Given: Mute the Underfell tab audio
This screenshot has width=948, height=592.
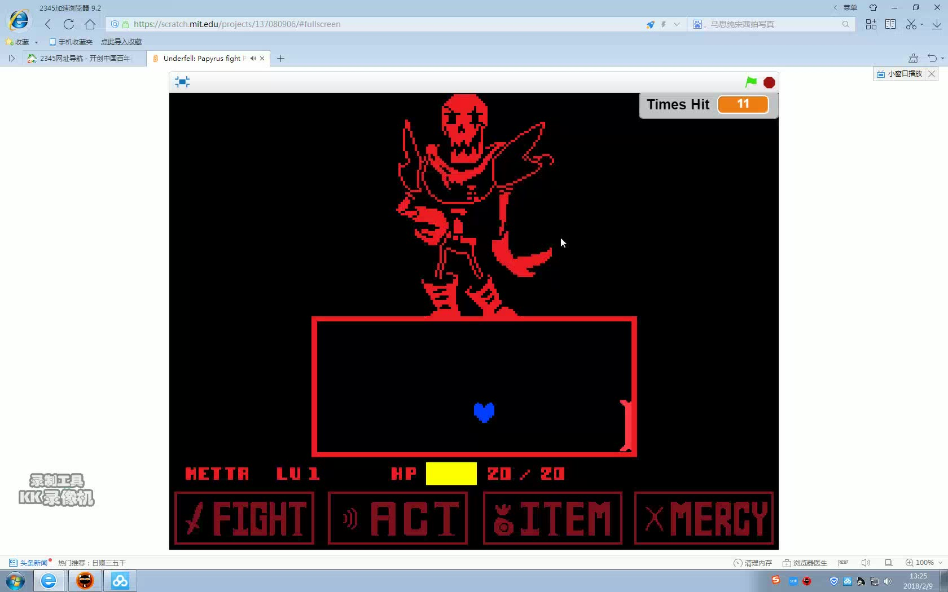Looking at the screenshot, I should point(253,58).
